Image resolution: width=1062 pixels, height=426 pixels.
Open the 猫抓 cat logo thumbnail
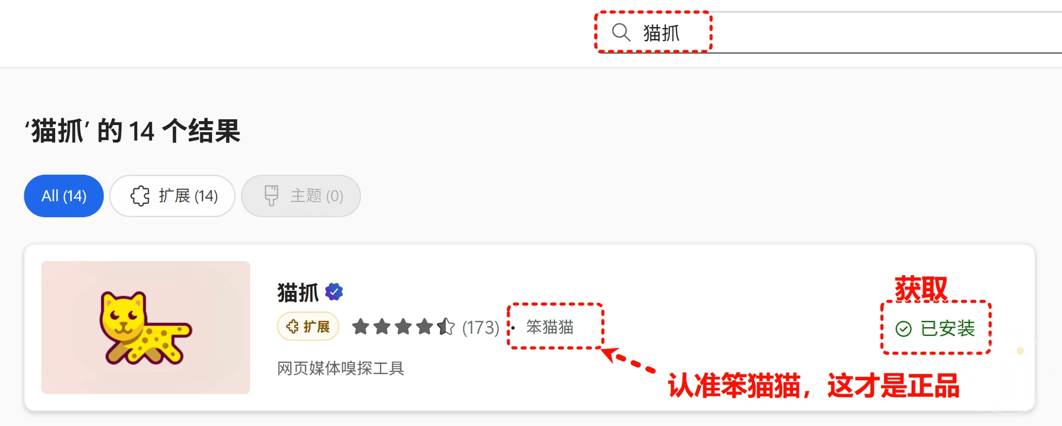pyautogui.click(x=145, y=327)
